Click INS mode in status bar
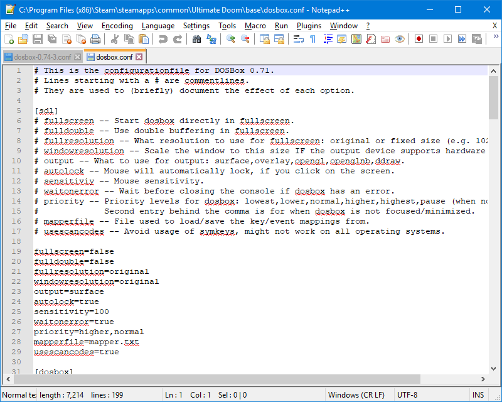 click(478, 395)
